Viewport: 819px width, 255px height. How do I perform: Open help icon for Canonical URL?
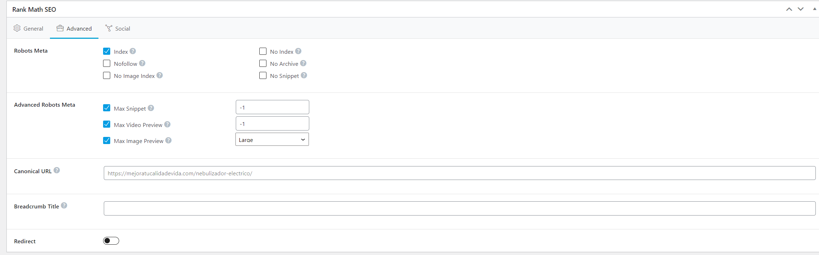(x=57, y=170)
